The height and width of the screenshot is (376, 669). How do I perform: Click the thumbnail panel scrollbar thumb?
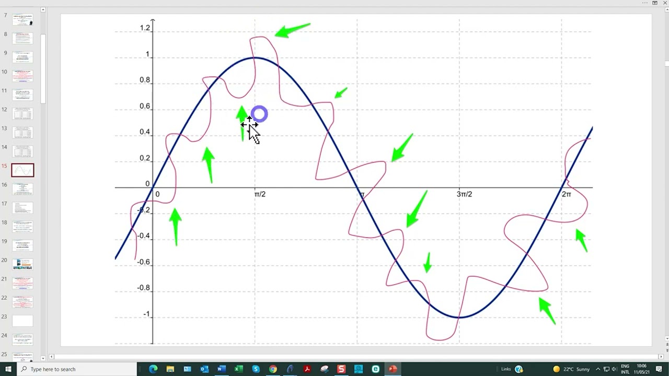43,69
